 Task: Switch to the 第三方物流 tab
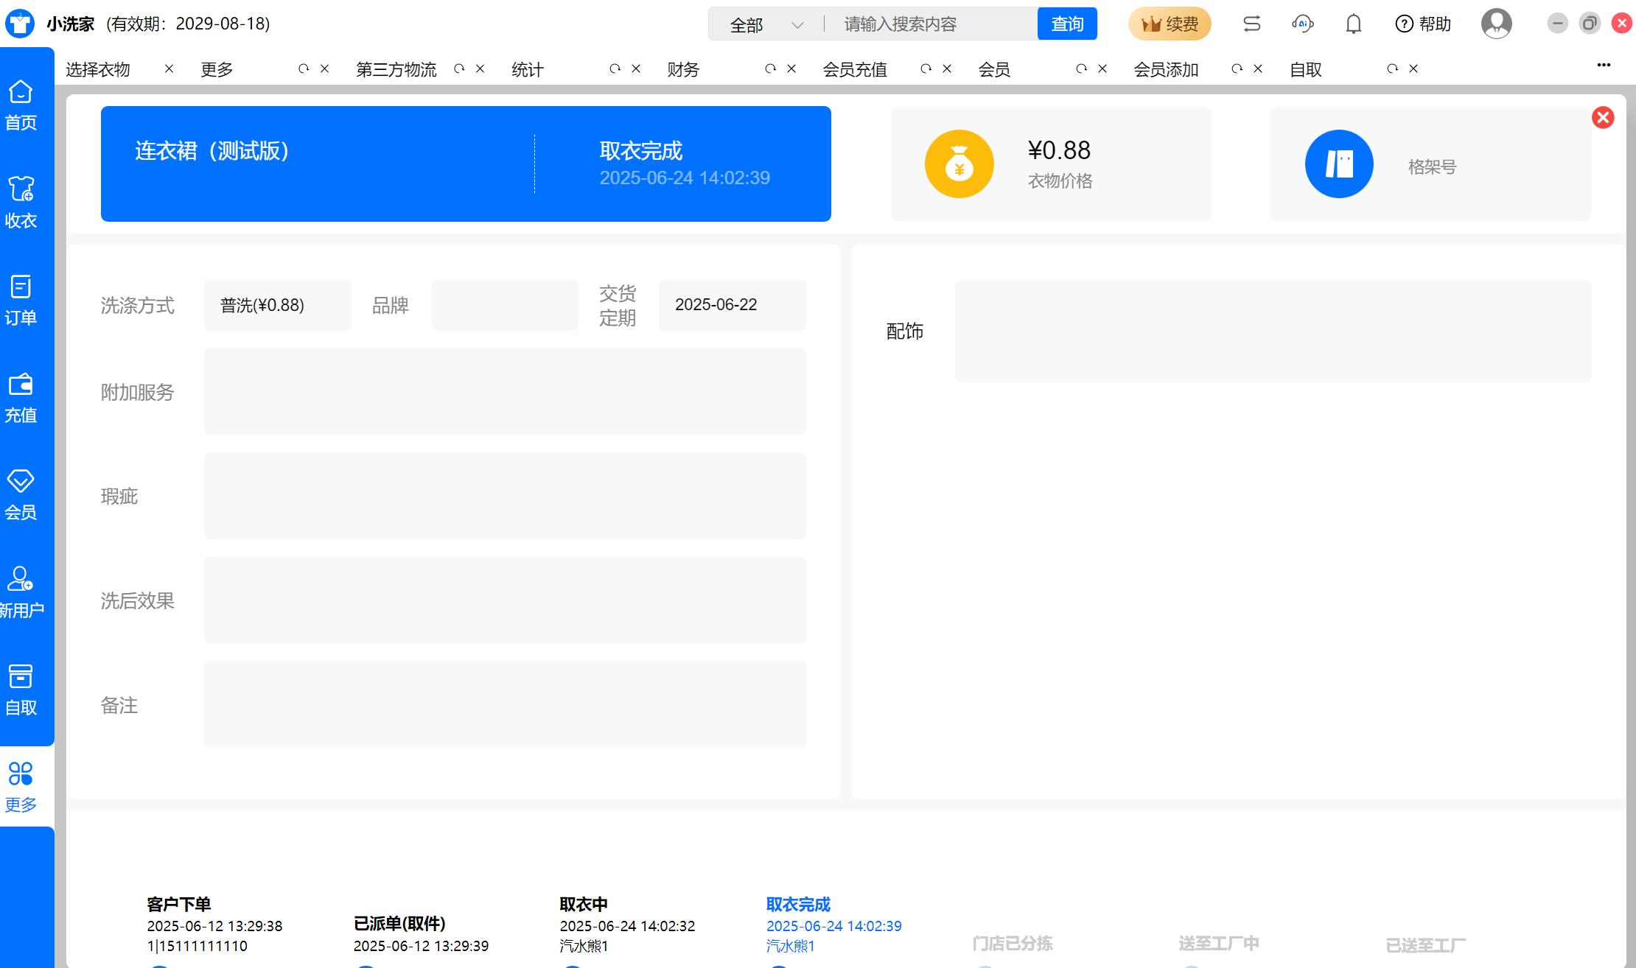(396, 69)
